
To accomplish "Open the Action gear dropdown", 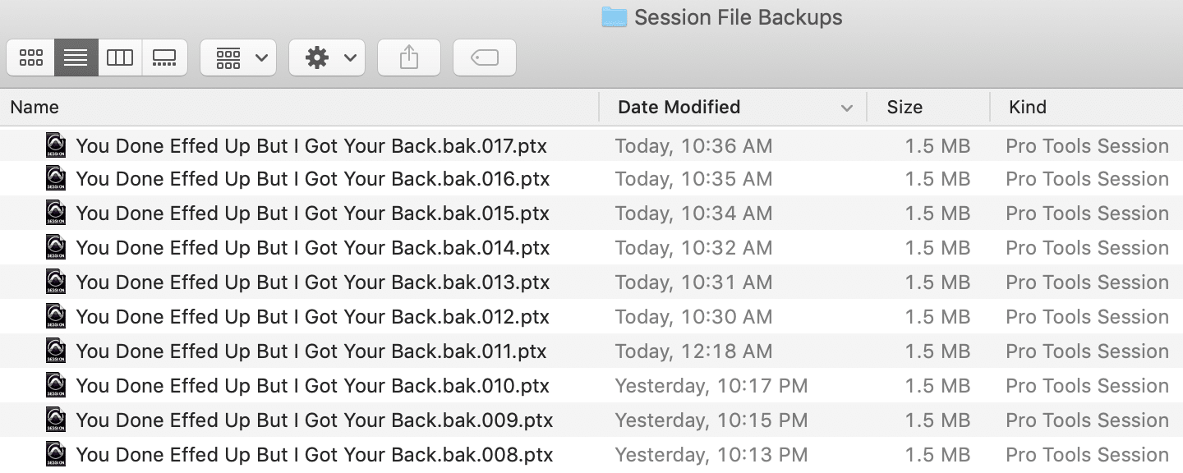I will click(x=326, y=57).
